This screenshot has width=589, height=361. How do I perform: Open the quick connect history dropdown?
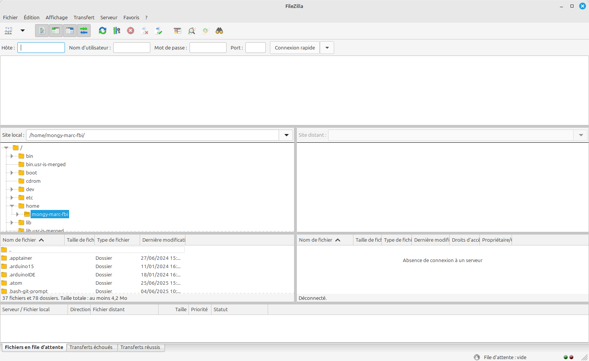pos(327,48)
